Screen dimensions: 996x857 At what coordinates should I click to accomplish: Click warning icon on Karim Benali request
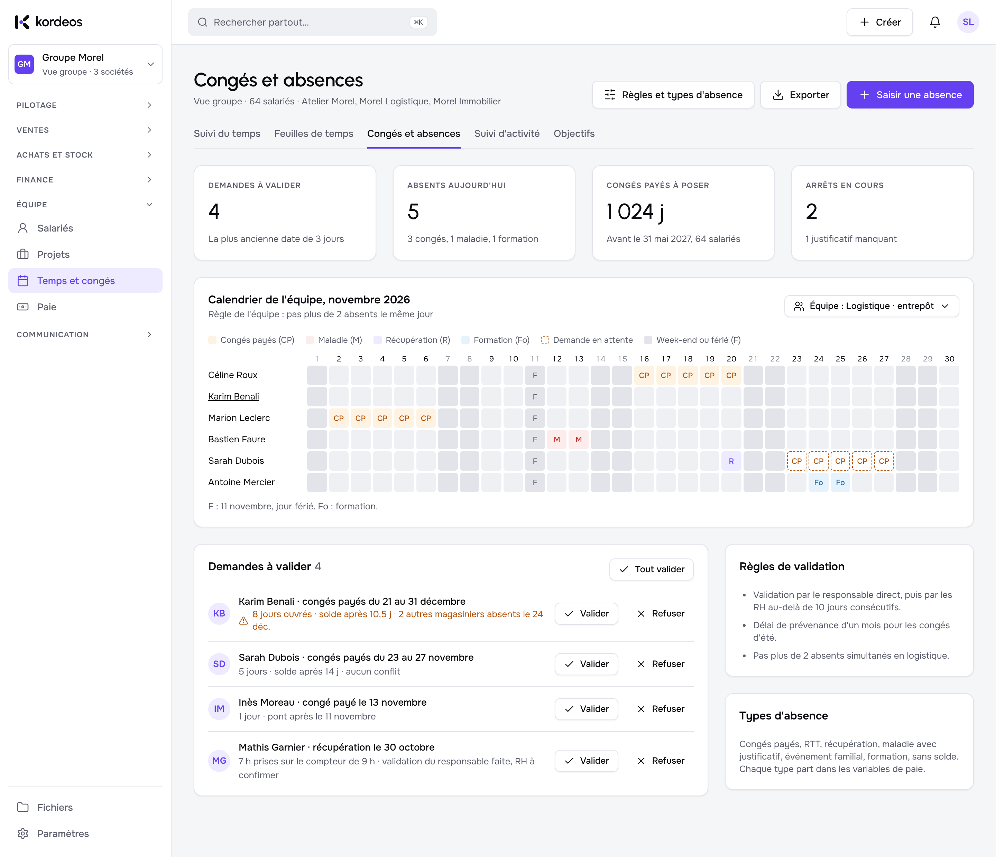(244, 621)
